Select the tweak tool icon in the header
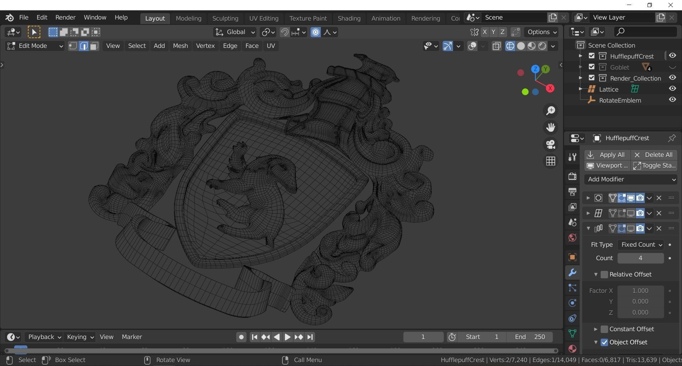Screen dimensions: 682x366 point(34,32)
